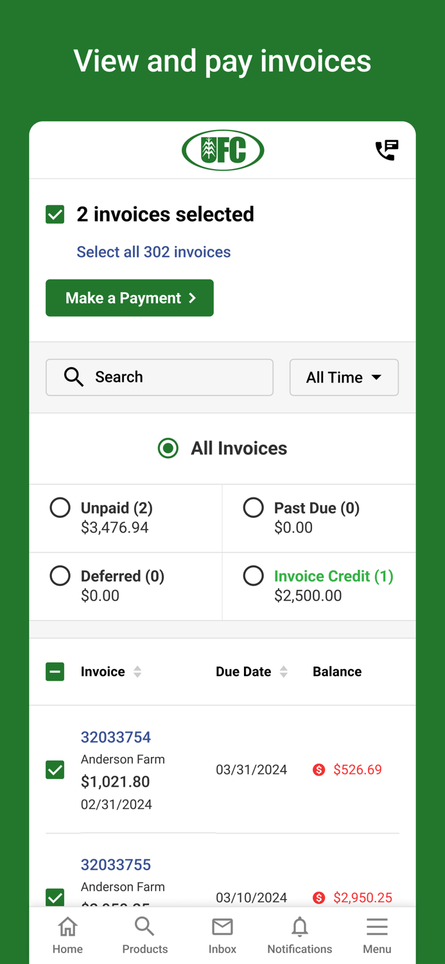
Task: Click the search magnifying glass icon
Action: click(73, 377)
